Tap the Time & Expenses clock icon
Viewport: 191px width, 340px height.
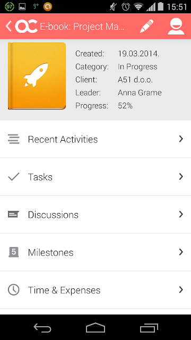pyautogui.click(x=14, y=290)
